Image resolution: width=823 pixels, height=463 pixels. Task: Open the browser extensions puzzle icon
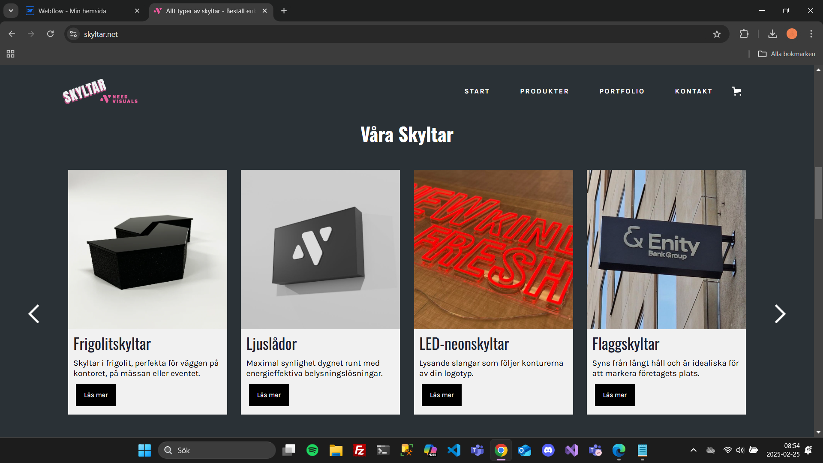[x=744, y=34]
